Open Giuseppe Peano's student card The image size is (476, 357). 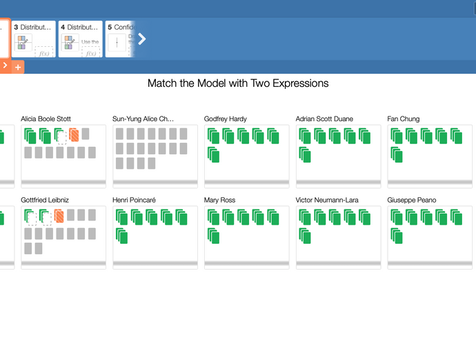(x=430, y=238)
